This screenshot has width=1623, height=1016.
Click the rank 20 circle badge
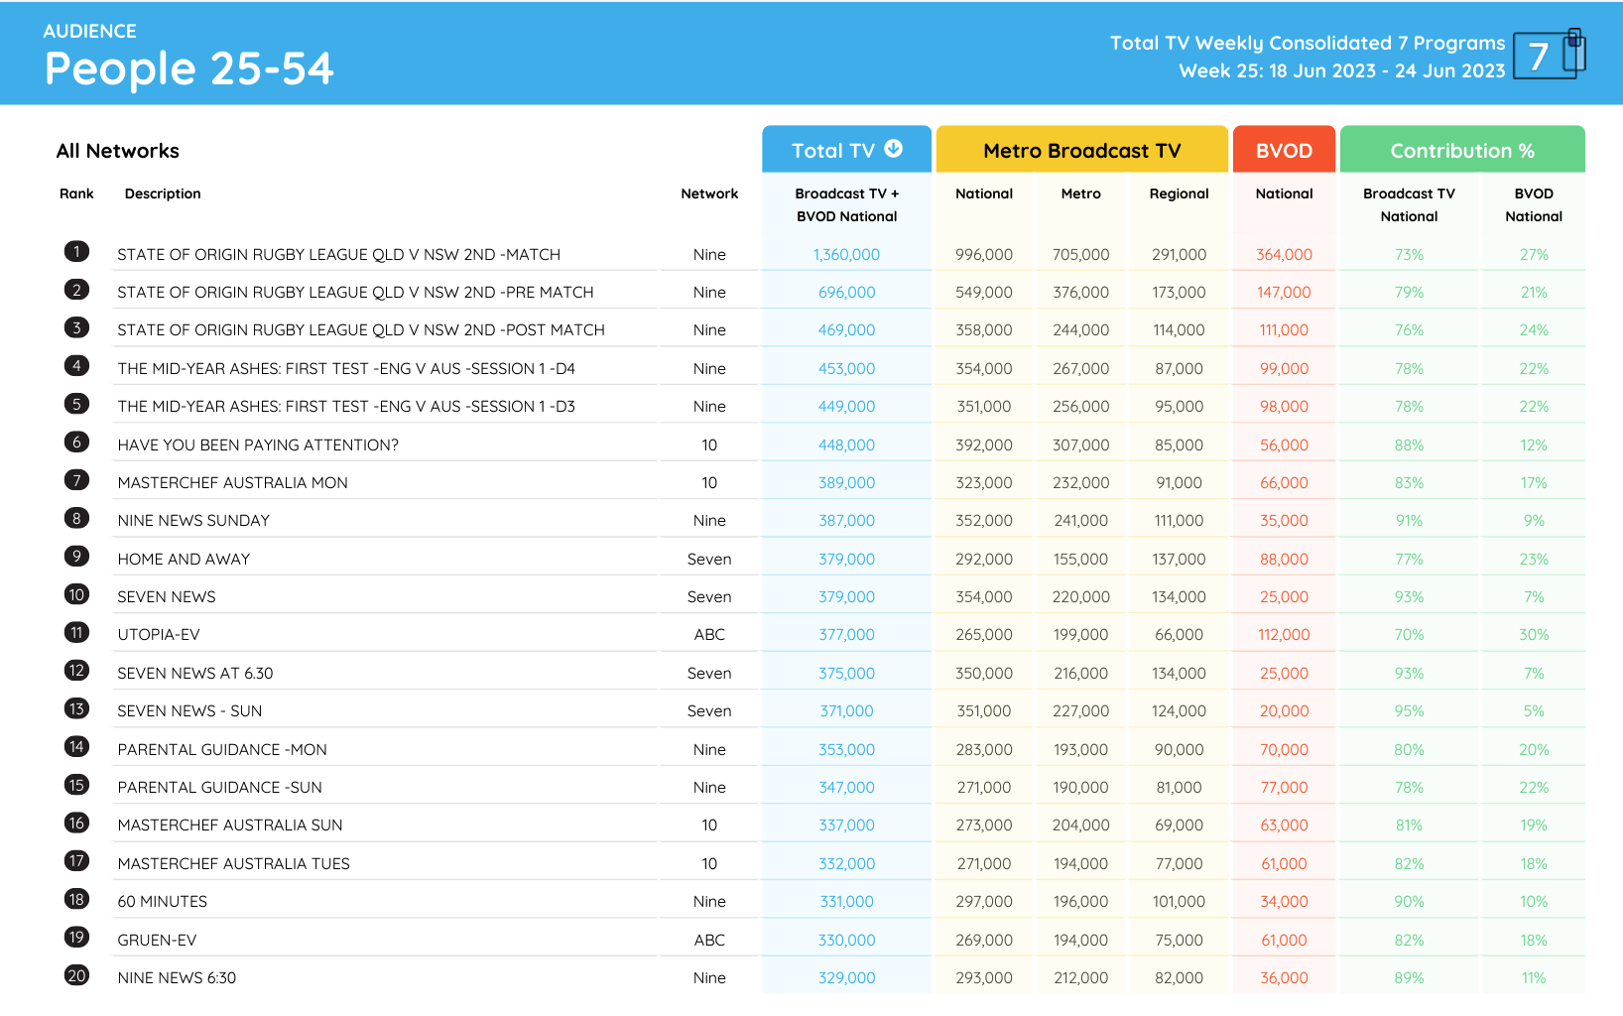coord(76,975)
